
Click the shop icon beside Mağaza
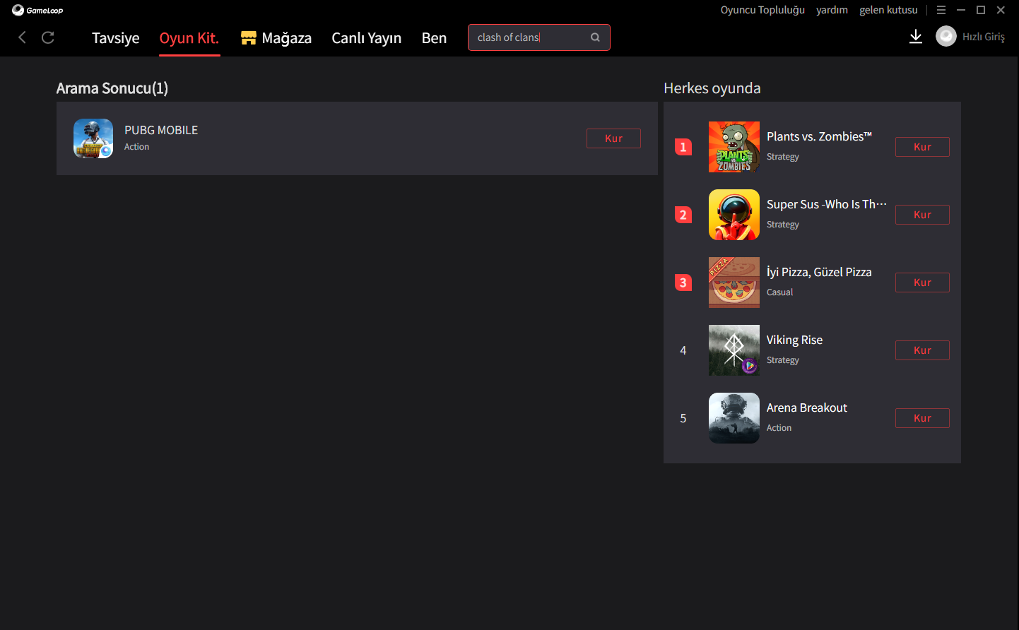(x=248, y=38)
